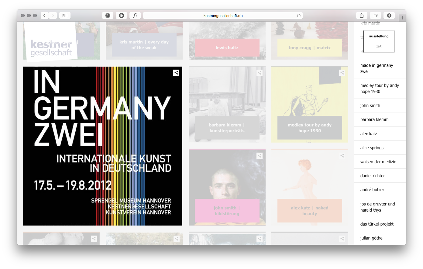Viewport: 423px width, 269px height.
Task: Click the share icon on the barbara klemm tile
Action: click(260, 73)
